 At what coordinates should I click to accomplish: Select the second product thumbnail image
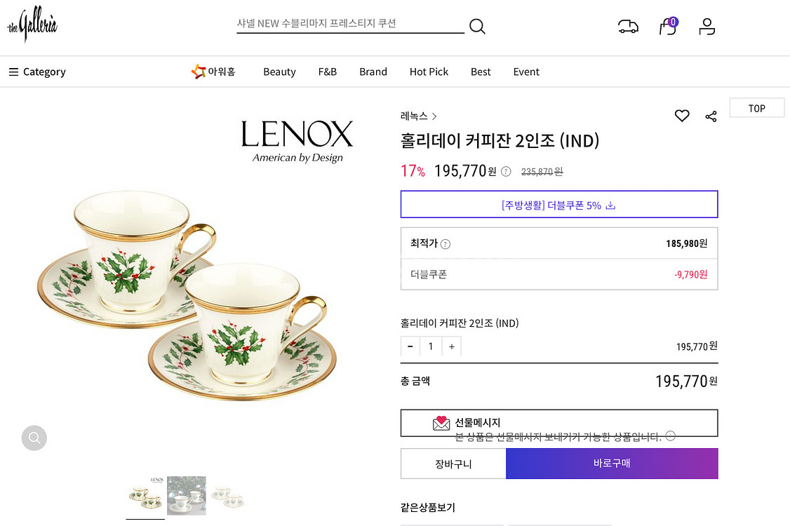(187, 496)
